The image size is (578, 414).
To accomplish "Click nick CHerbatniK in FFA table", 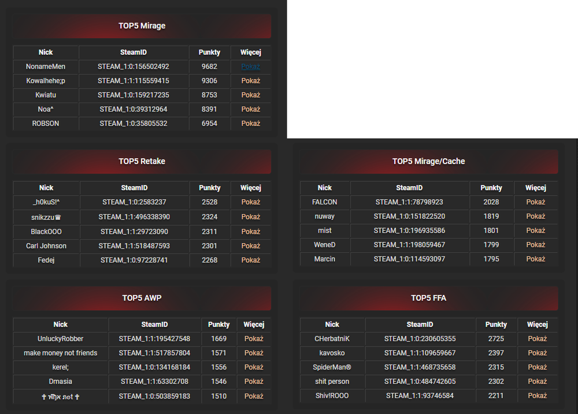I will point(332,339).
